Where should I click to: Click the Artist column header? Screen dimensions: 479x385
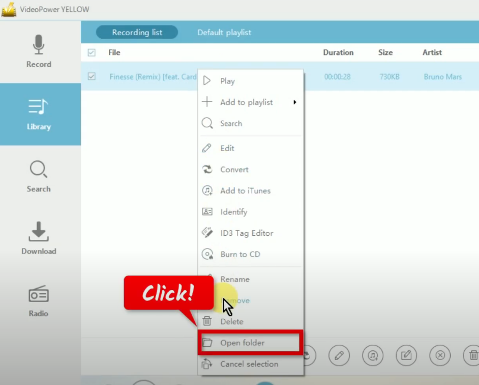(432, 52)
